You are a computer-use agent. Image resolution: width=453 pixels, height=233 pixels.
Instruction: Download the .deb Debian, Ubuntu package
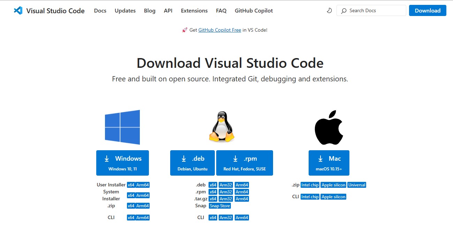pos(193,163)
